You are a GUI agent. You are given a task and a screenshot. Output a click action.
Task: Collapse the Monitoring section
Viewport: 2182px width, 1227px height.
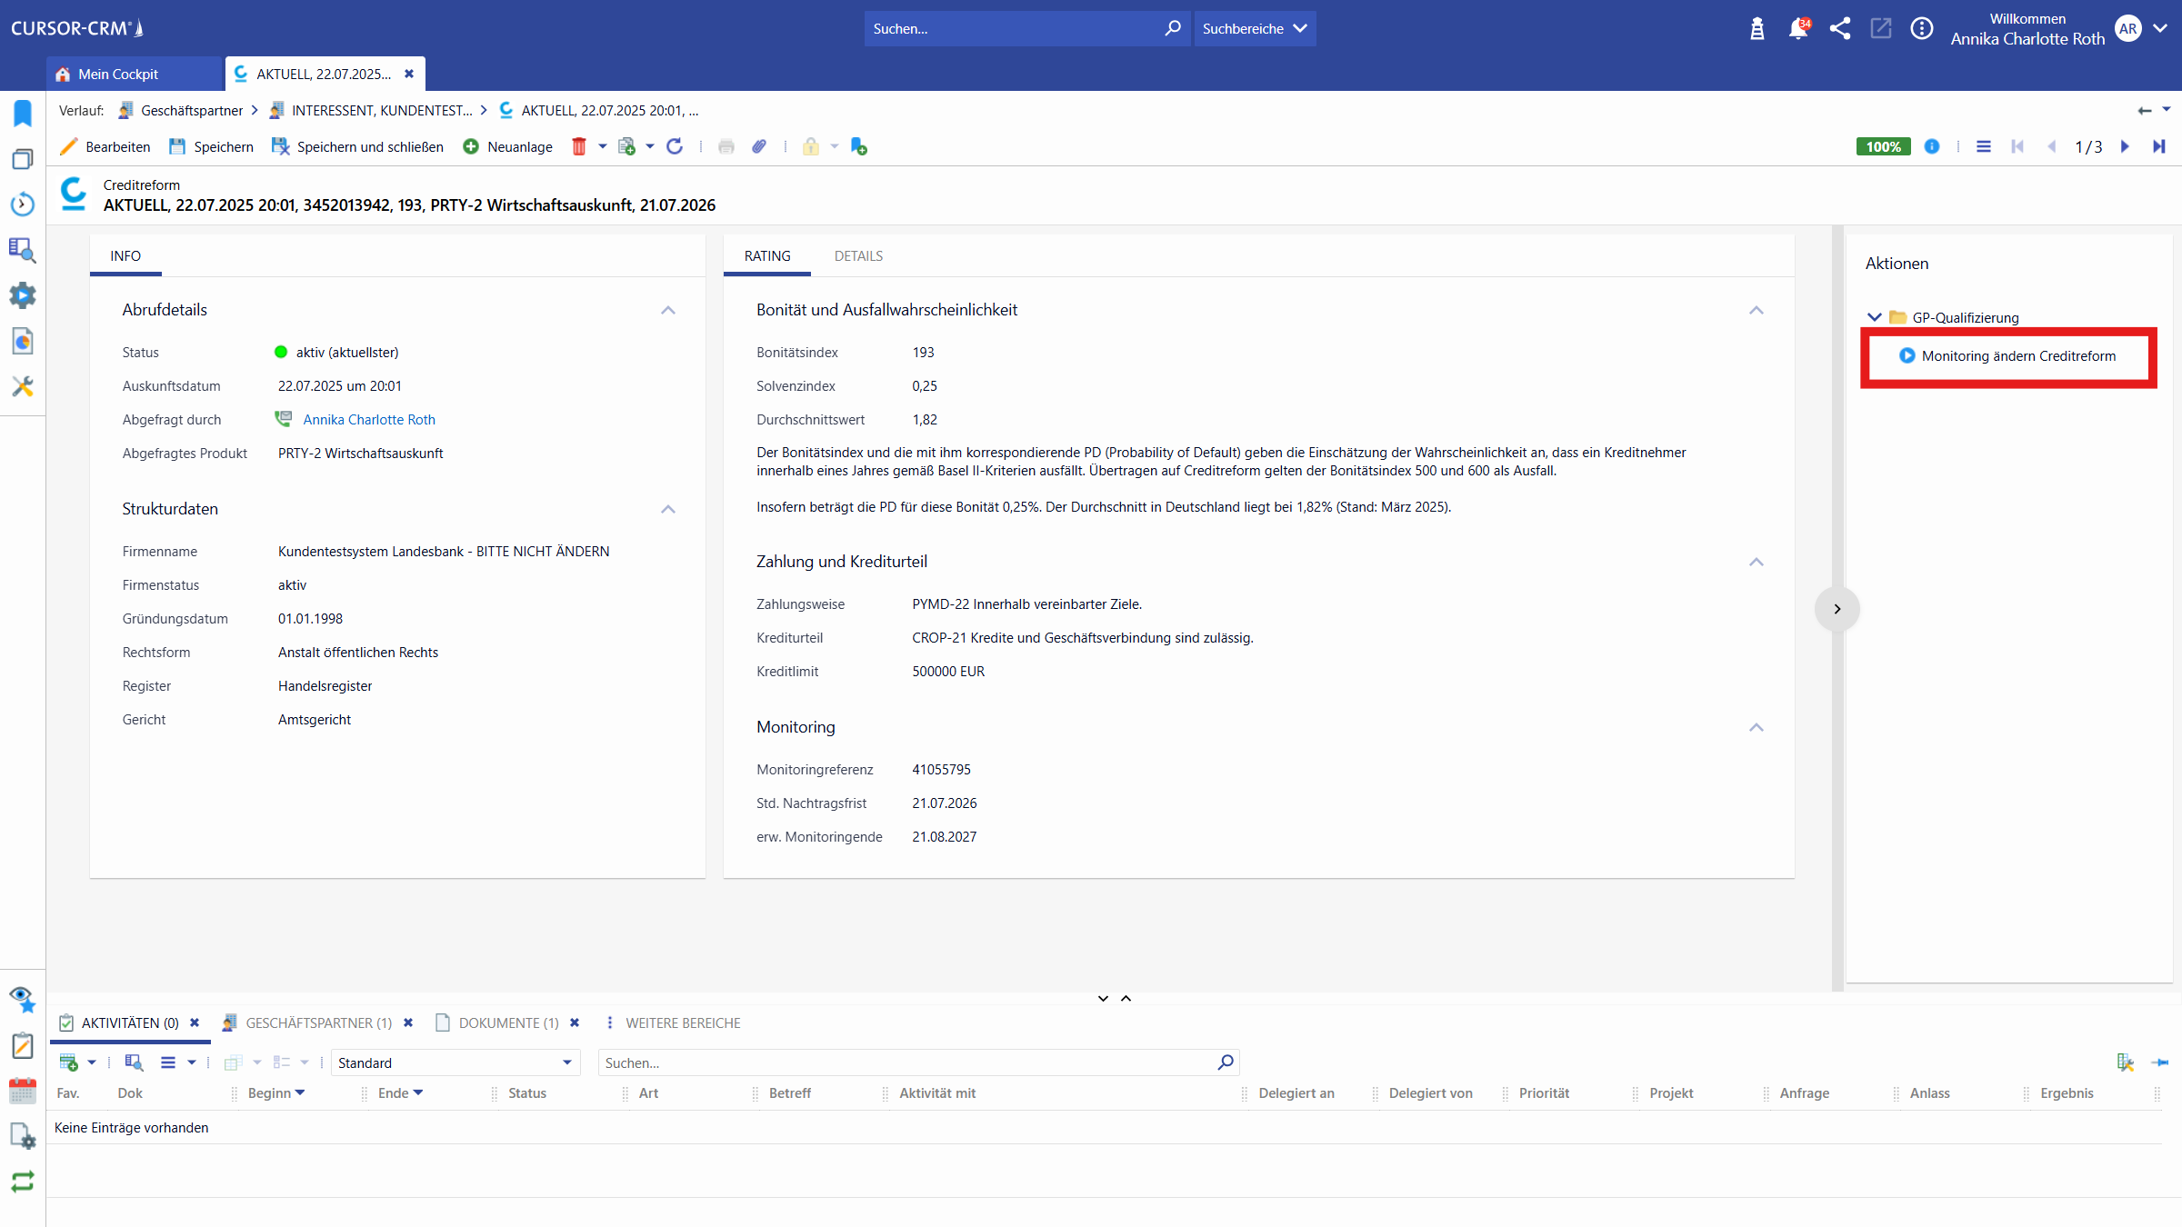1757,727
